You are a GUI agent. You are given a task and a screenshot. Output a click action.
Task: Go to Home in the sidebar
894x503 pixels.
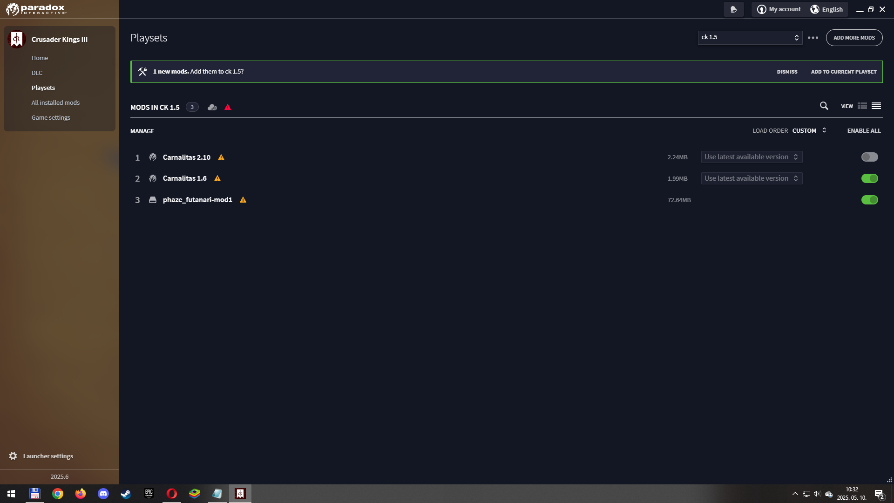(x=40, y=58)
